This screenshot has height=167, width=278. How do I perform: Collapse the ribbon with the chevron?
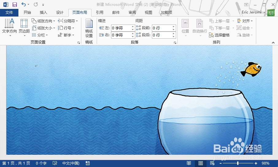273,43
